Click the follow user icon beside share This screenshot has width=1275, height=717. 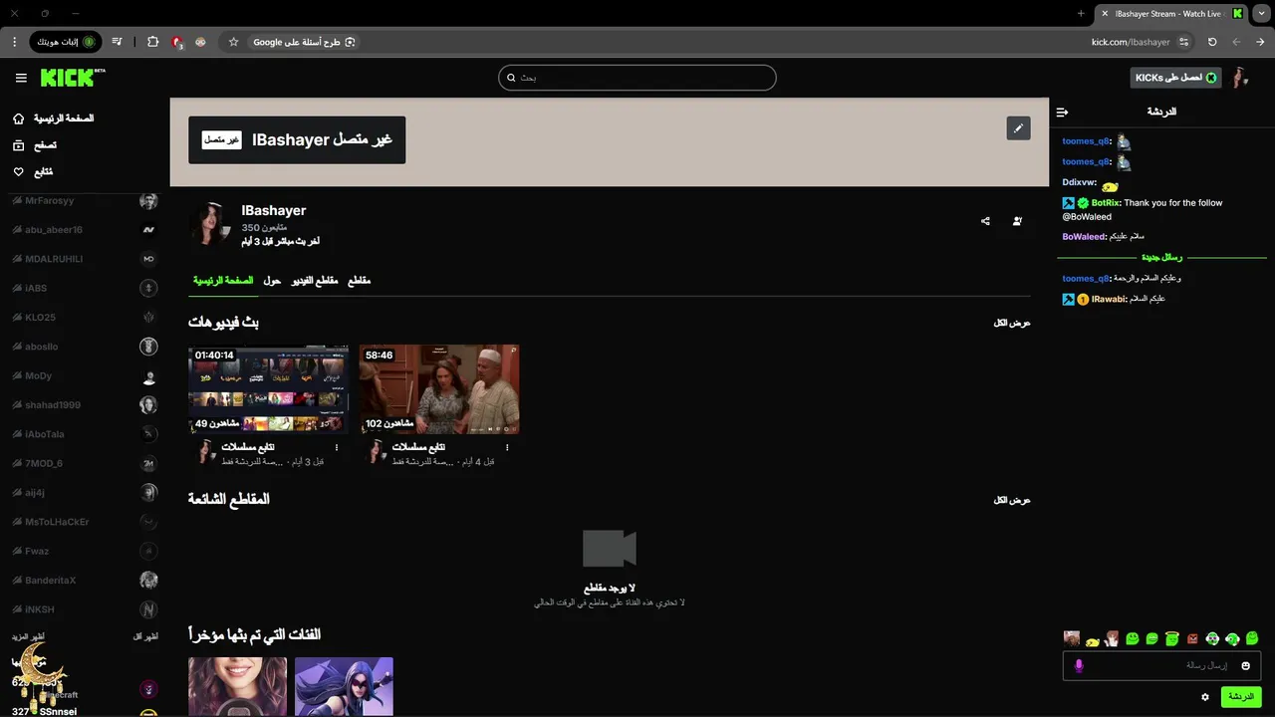coord(1017,221)
